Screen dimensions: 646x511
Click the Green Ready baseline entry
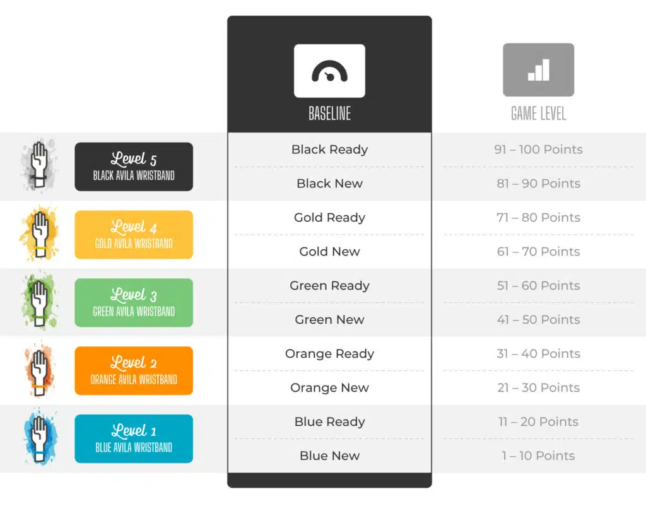coord(329,286)
